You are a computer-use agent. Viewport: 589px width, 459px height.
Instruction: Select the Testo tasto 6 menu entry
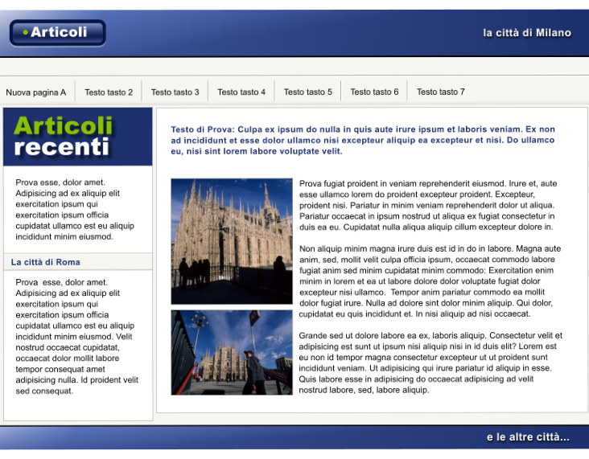(x=374, y=92)
